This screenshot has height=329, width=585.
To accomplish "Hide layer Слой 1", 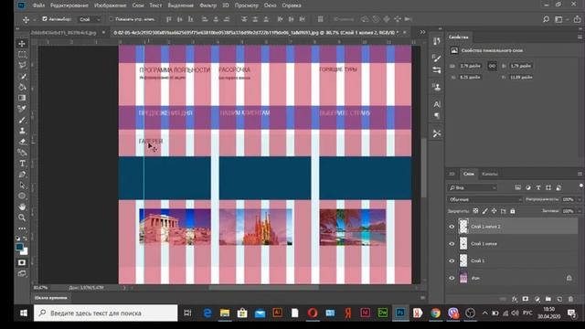I will [452, 260].
